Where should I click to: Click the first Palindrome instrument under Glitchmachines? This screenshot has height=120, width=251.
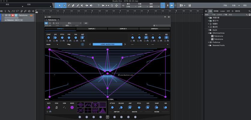tap(219, 36)
